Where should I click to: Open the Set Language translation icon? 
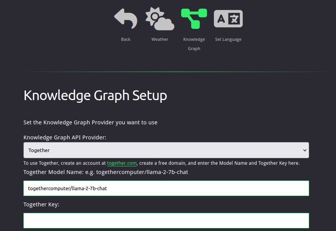coord(228,18)
